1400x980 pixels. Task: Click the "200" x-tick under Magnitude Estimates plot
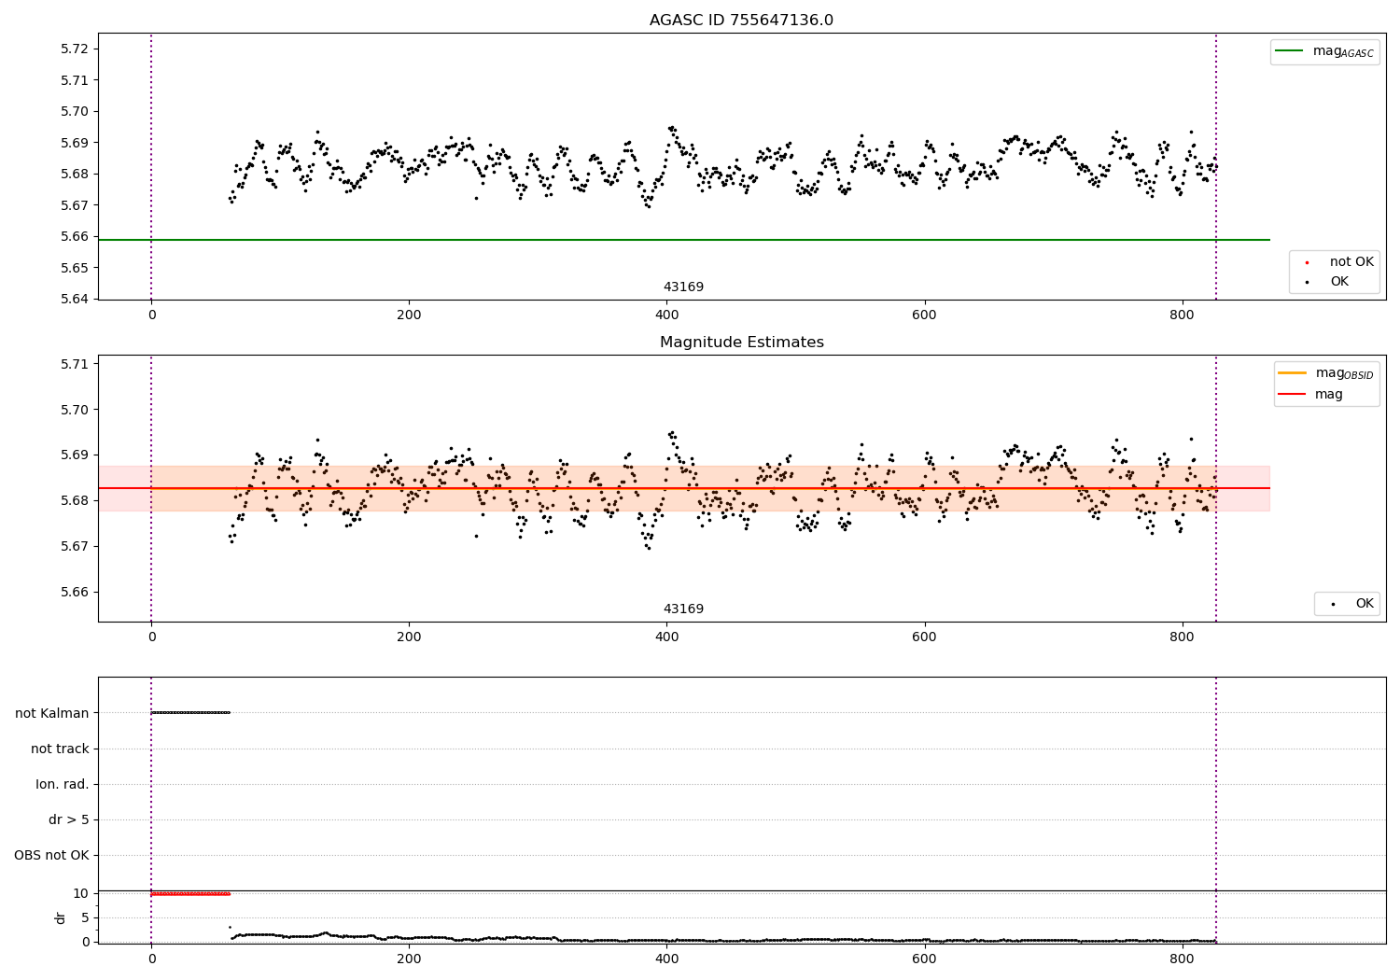409,637
